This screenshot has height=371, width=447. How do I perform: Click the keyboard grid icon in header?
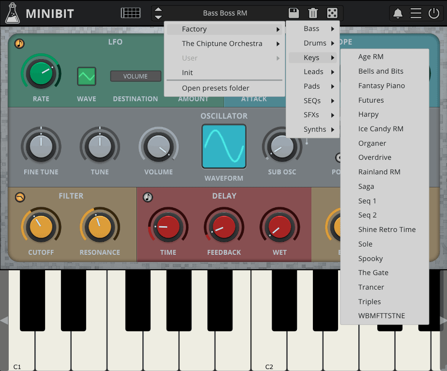point(130,13)
